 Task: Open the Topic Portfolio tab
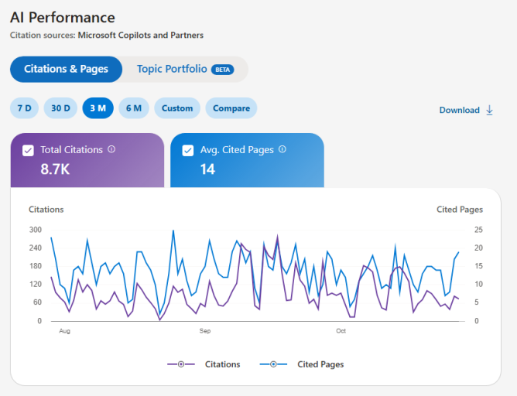[185, 69]
